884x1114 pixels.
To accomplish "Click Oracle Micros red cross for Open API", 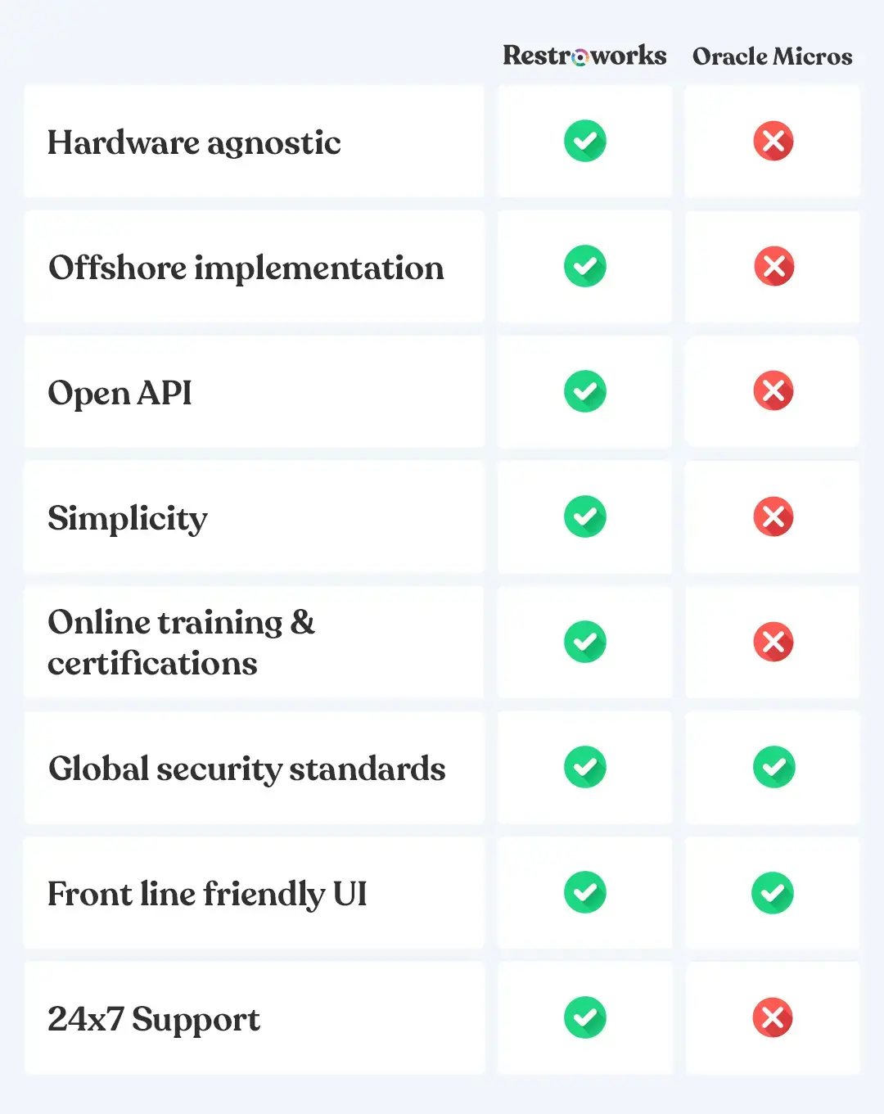I will click(x=773, y=391).
